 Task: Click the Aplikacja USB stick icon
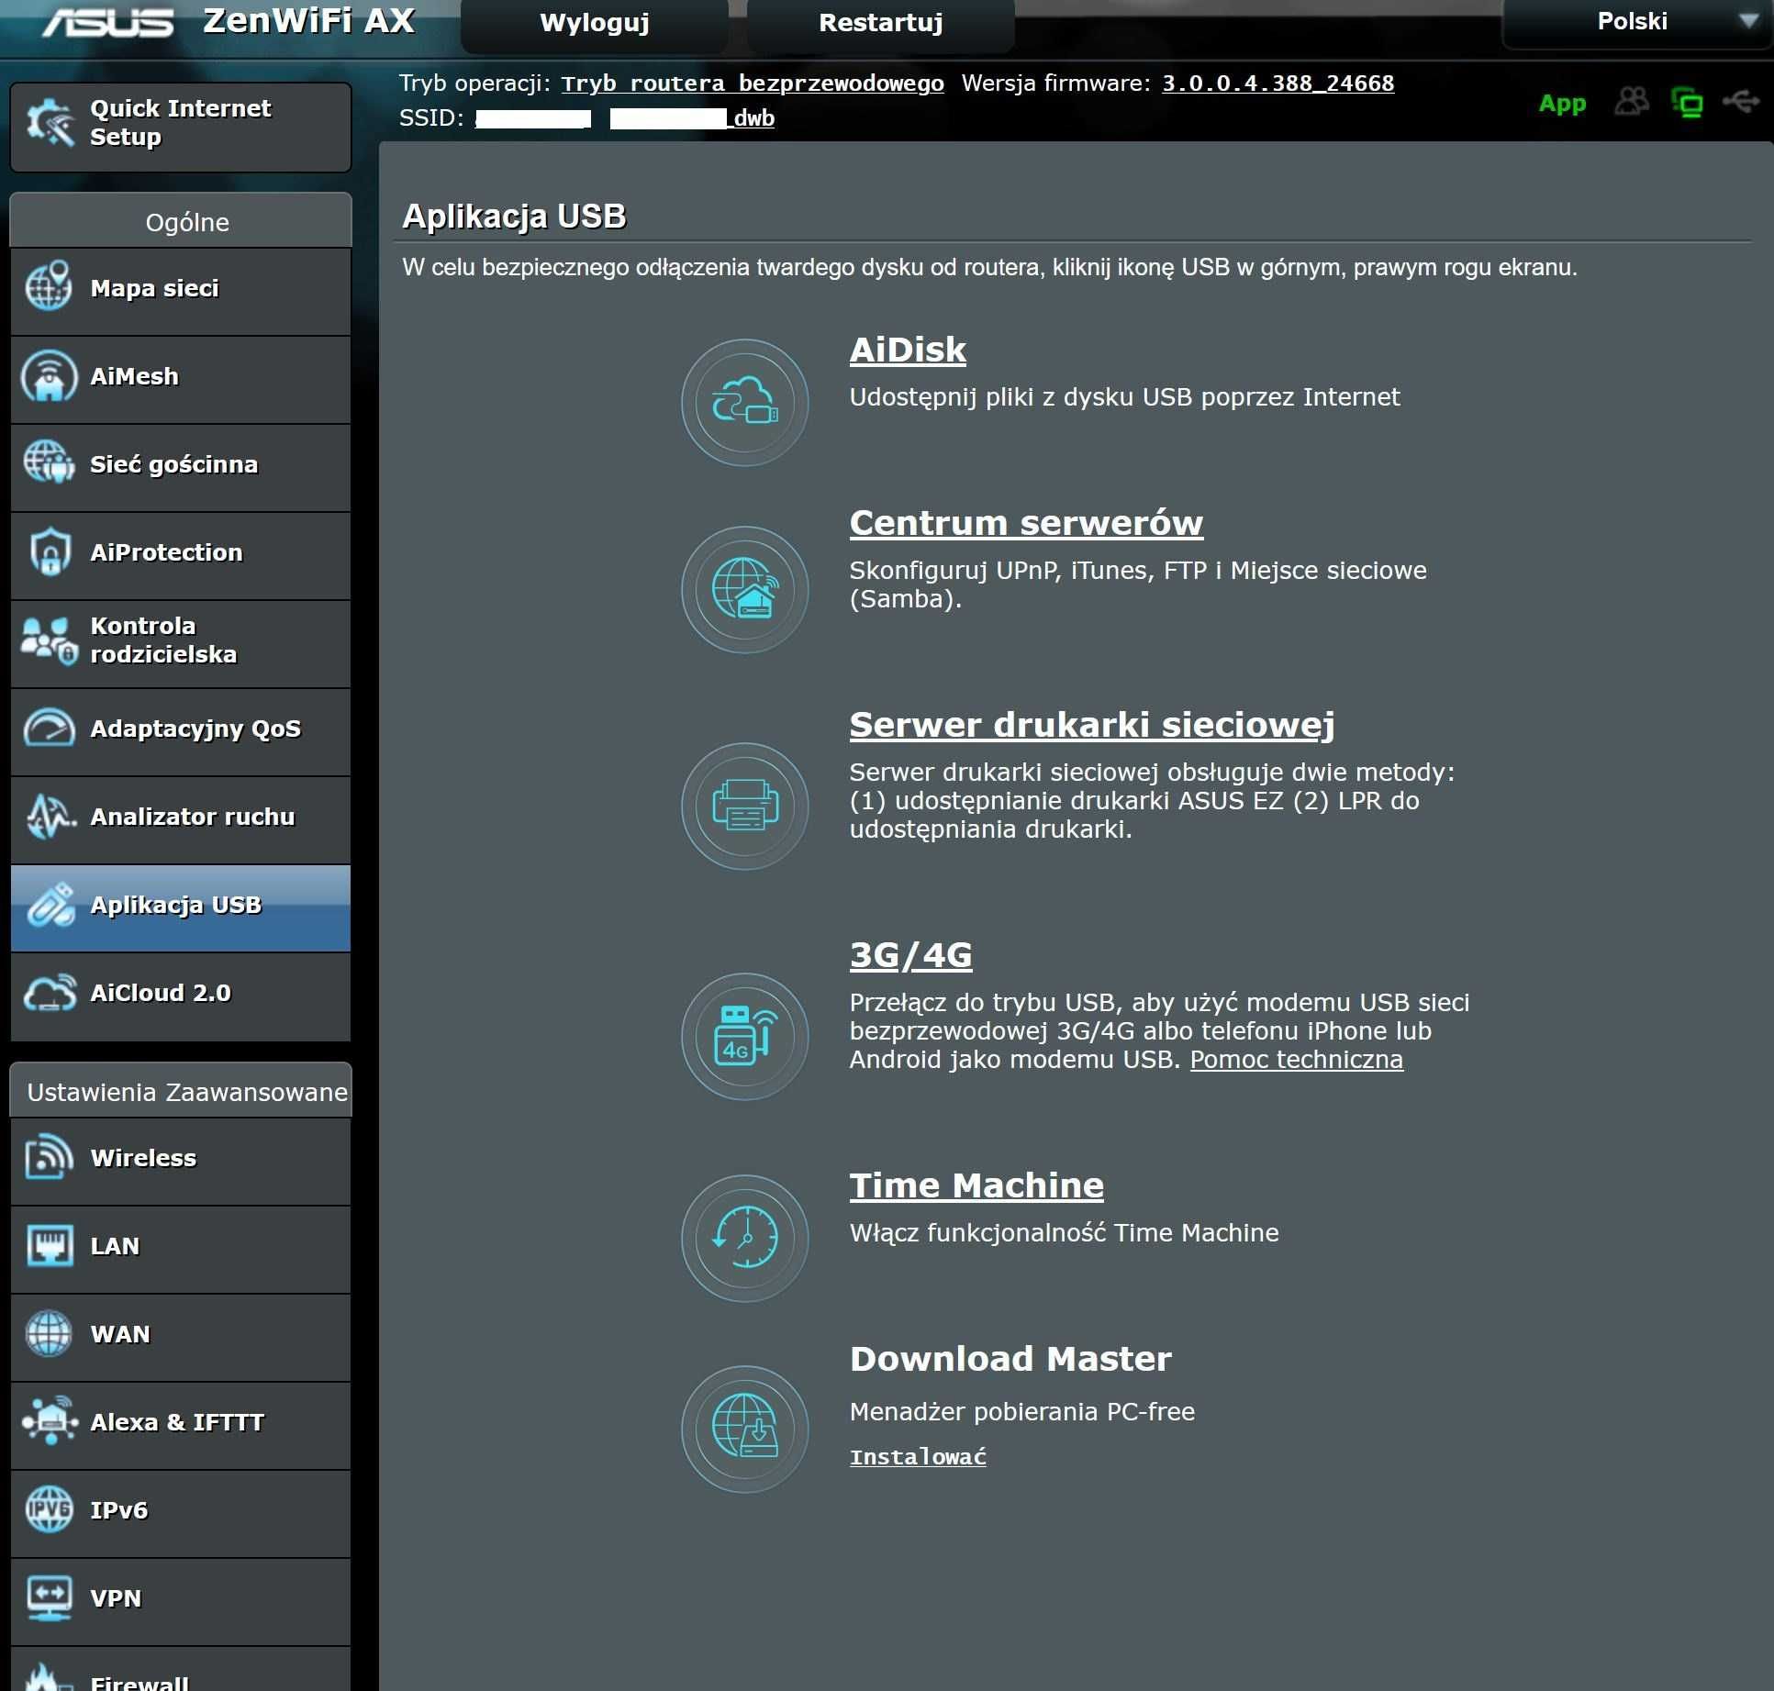(50, 905)
